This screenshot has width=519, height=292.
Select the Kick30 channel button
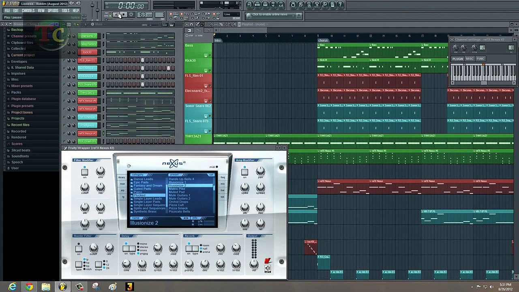point(88,52)
